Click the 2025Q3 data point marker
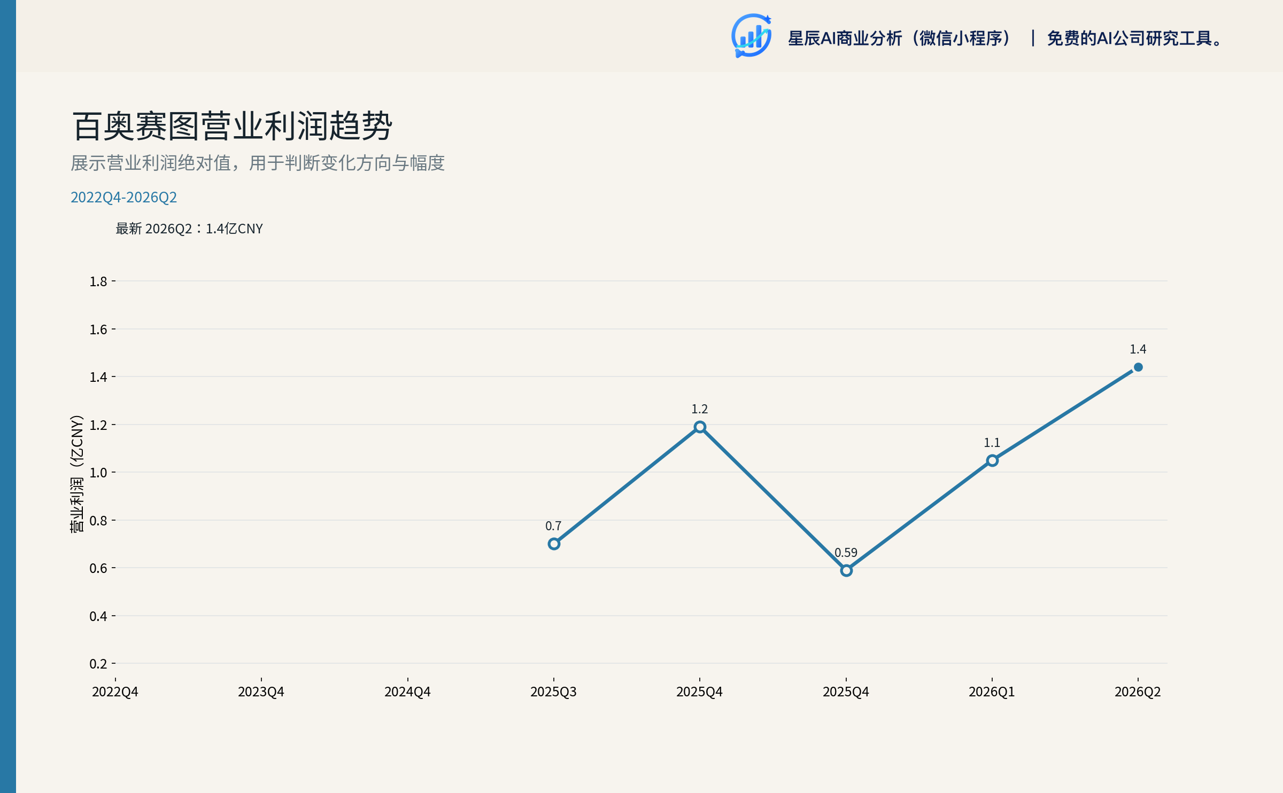 554,544
